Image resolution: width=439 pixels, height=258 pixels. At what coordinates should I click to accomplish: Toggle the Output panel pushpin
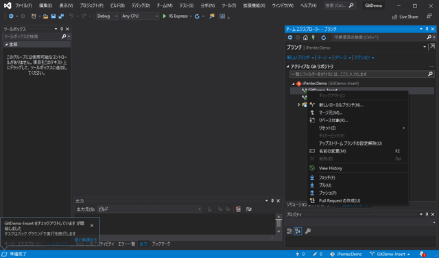pos(272,201)
